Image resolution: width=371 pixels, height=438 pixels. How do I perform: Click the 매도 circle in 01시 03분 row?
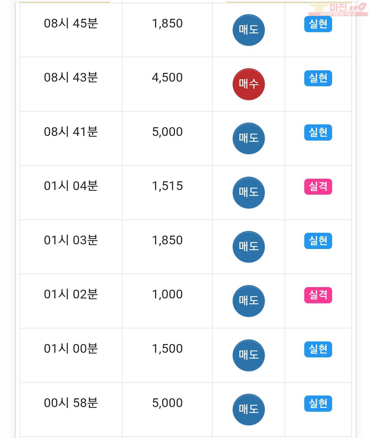(x=249, y=247)
